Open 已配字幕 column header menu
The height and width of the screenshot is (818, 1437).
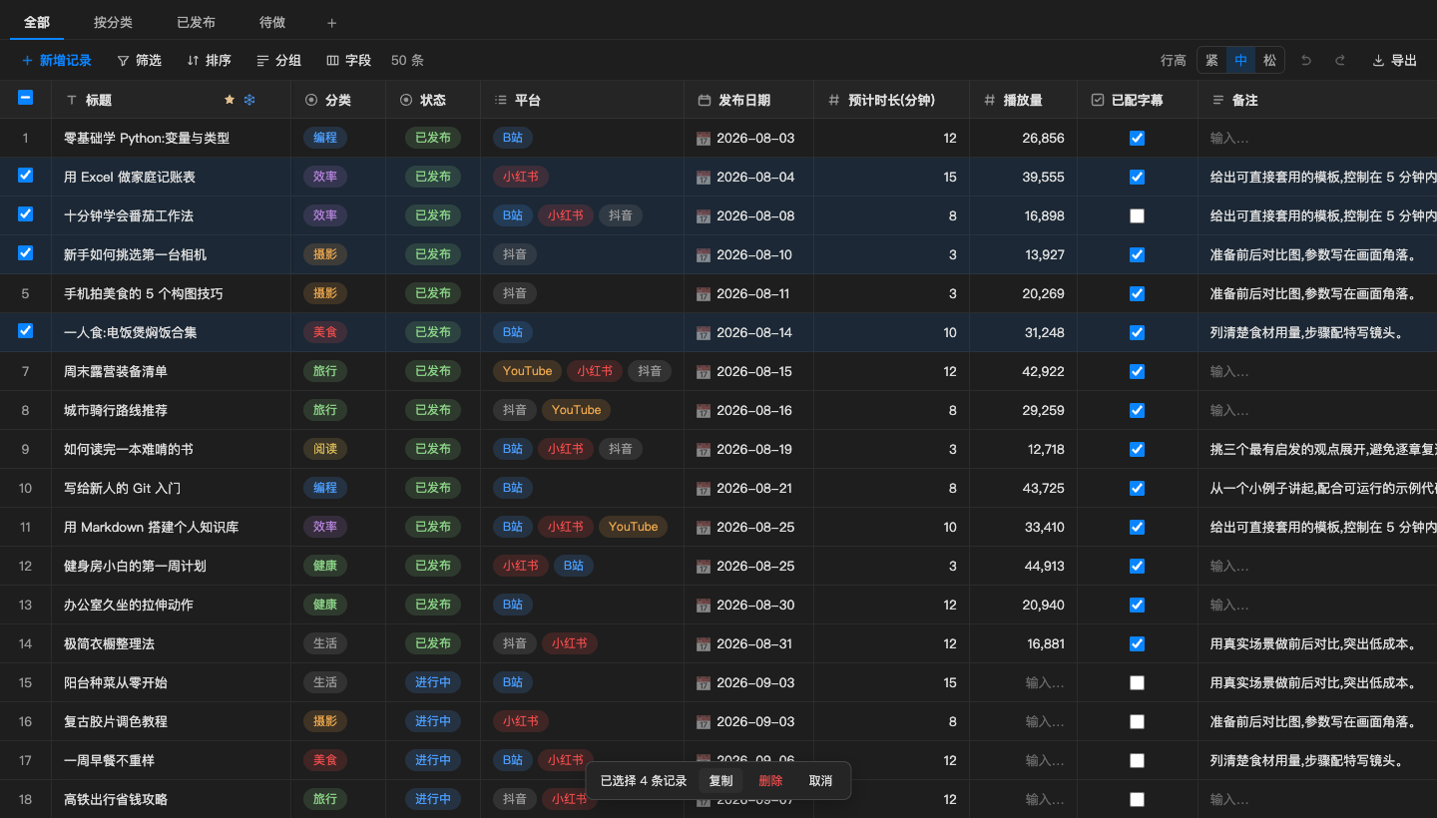[x=1138, y=100]
